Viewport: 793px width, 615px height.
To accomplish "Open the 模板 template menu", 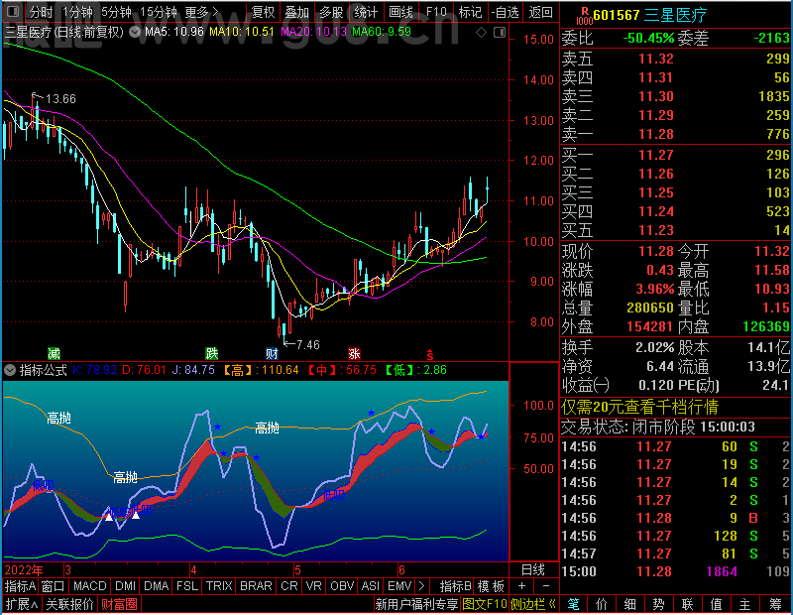I will [x=491, y=586].
